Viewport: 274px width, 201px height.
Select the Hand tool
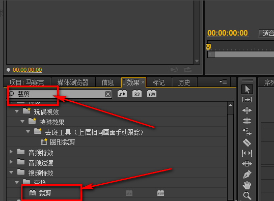pyautogui.click(x=247, y=185)
